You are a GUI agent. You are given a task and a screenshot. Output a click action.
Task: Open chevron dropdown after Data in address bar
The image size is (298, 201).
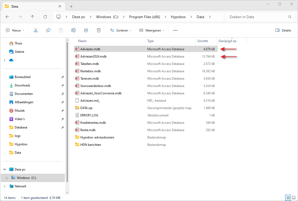[210, 17]
